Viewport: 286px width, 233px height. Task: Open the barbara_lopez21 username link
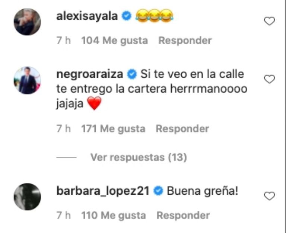pyautogui.click(x=103, y=191)
